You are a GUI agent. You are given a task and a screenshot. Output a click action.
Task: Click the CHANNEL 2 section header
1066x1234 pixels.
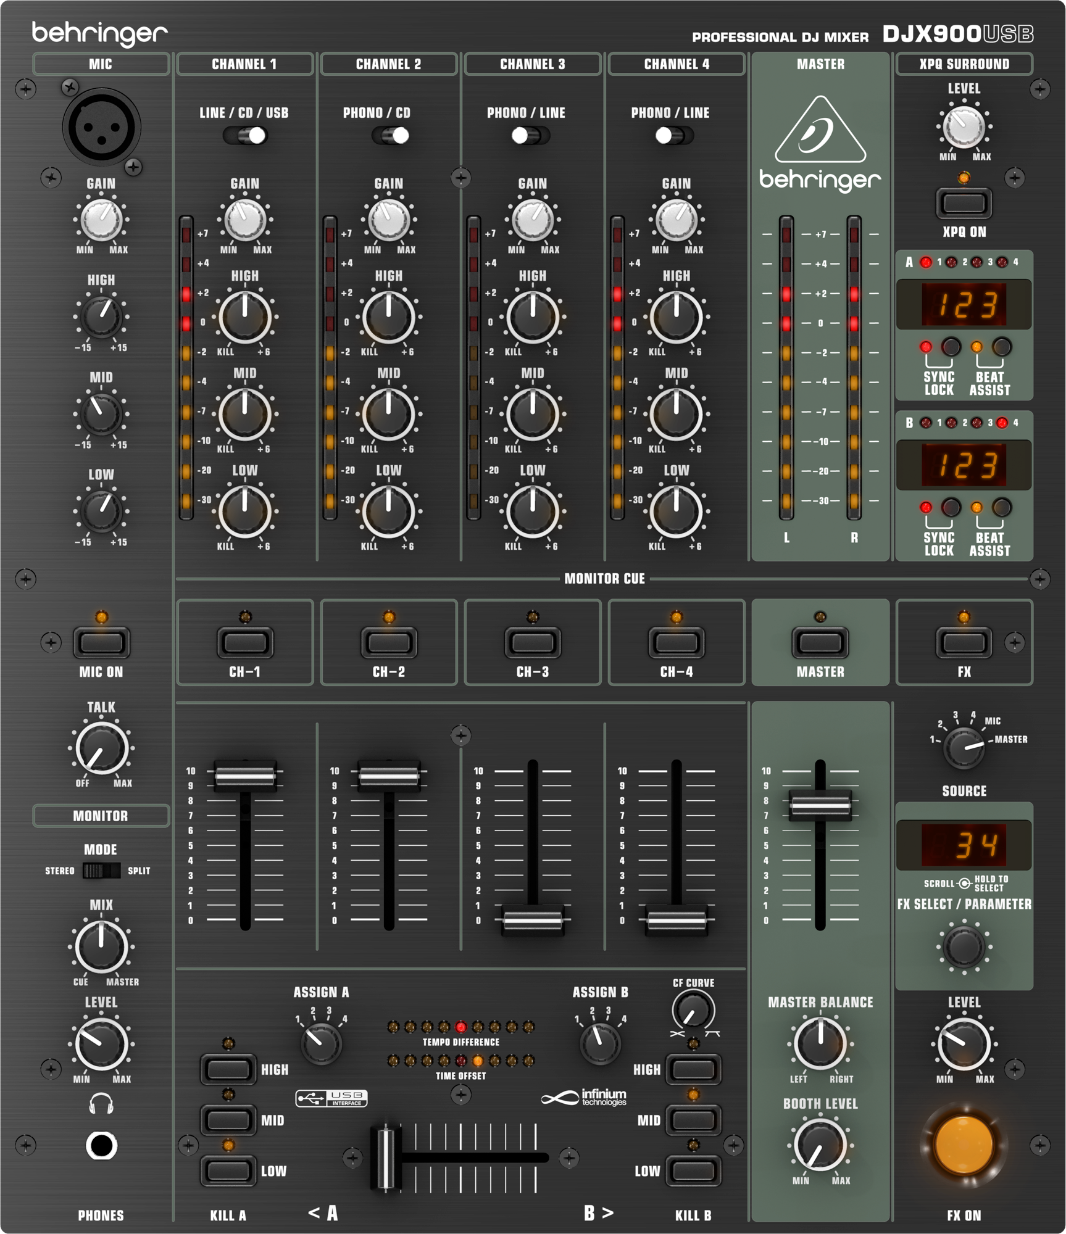pyautogui.click(x=389, y=62)
